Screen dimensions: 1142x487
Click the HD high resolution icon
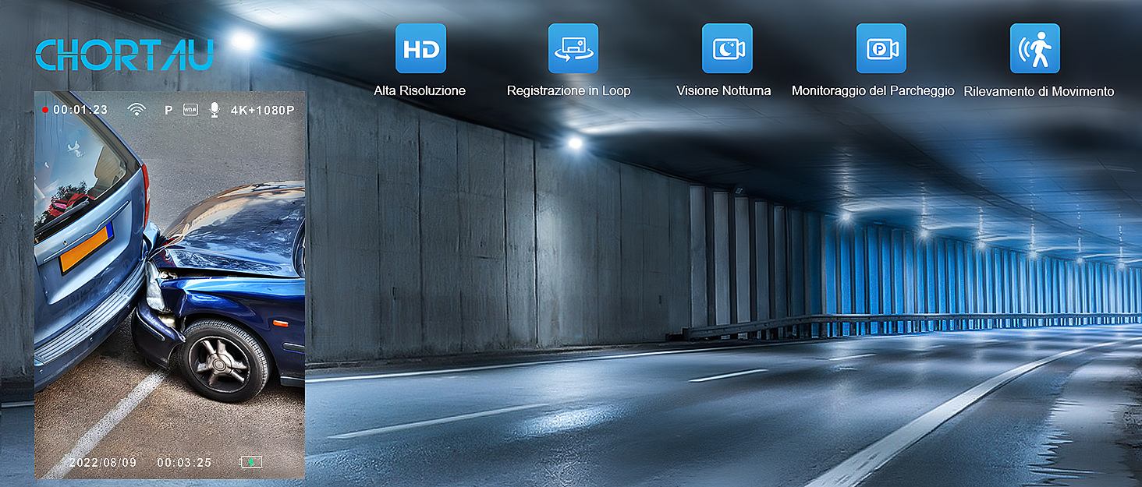point(420,48)
